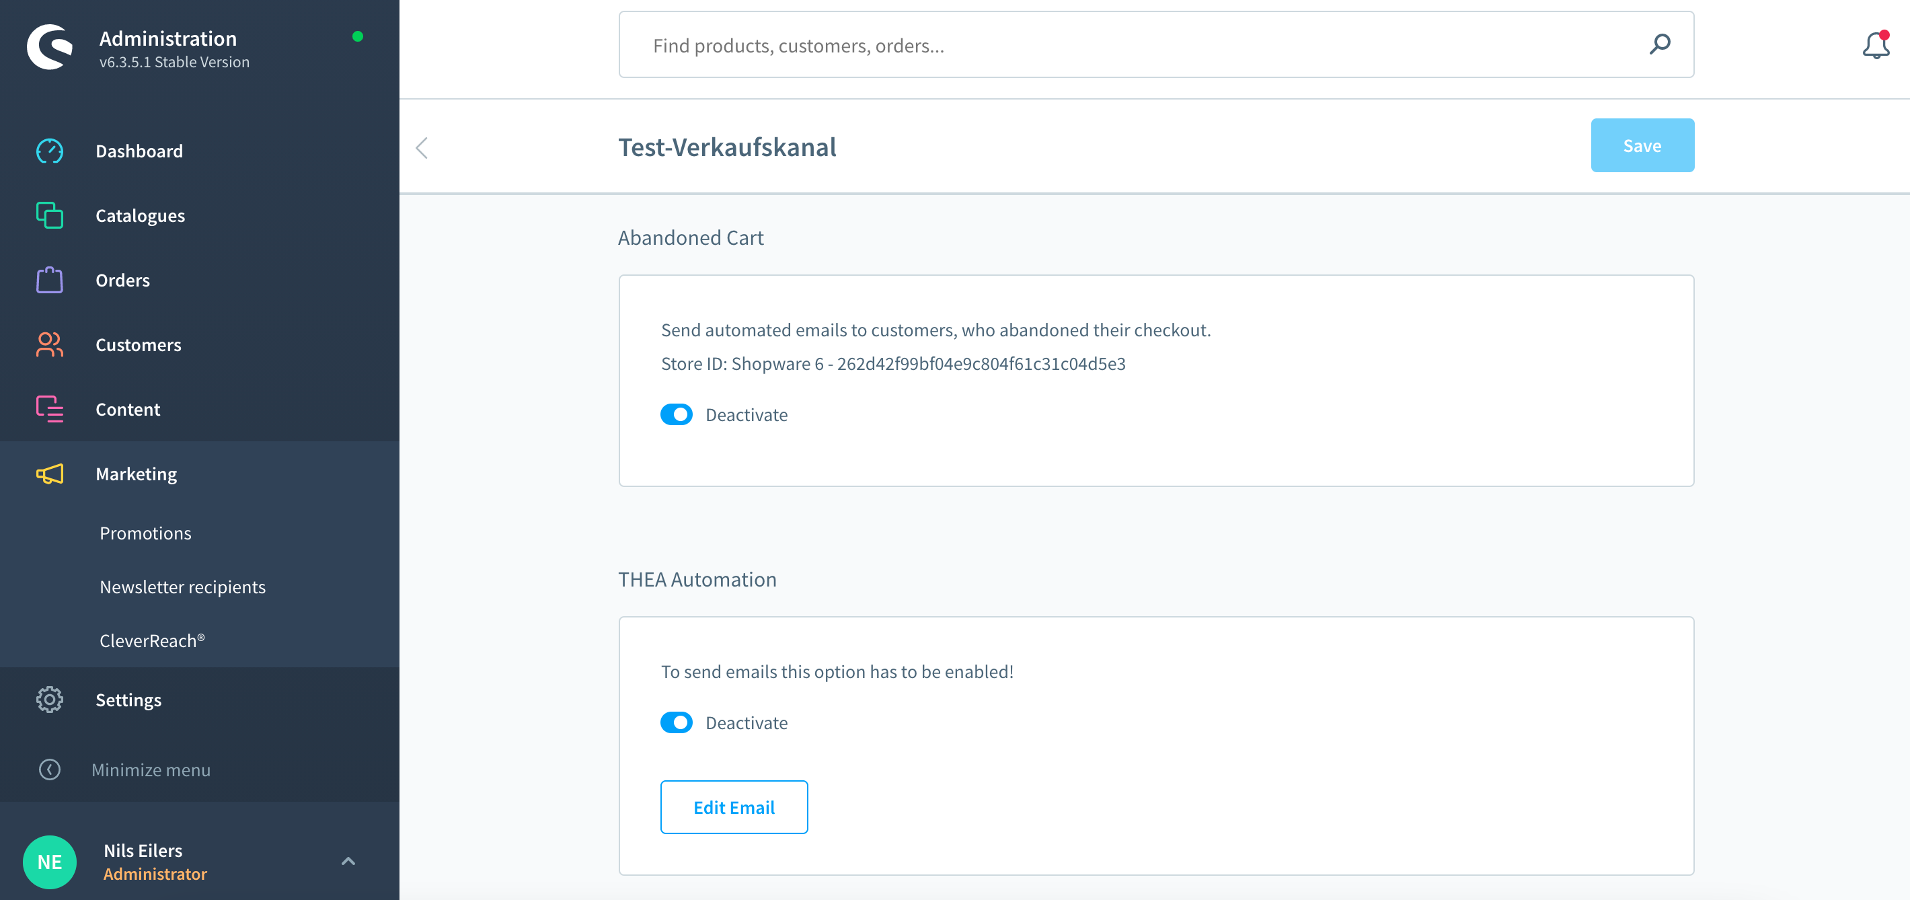Toggle the Abandoned Cart Deactivate switch
The image size is (1910, 900).
coord(676,414)
